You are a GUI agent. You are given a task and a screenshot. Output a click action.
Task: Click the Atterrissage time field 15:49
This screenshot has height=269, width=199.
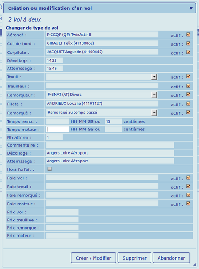tap(54, 68)
